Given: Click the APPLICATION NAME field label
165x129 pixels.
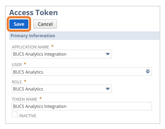Looking at the screenshot, I should tap(30, 47).
